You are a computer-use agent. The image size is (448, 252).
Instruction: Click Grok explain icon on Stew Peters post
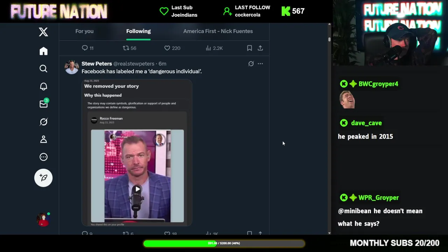pyautogui.click(x=251, y=64)
